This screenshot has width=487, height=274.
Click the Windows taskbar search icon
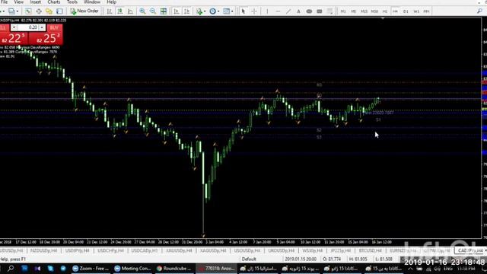11,269
